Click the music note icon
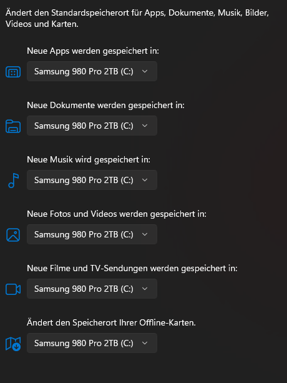Viewport: 287px width, 383px height. point(13,181)
